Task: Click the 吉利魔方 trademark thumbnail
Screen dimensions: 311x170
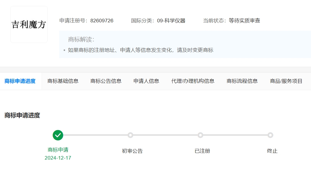Action: tap(29, 24)
